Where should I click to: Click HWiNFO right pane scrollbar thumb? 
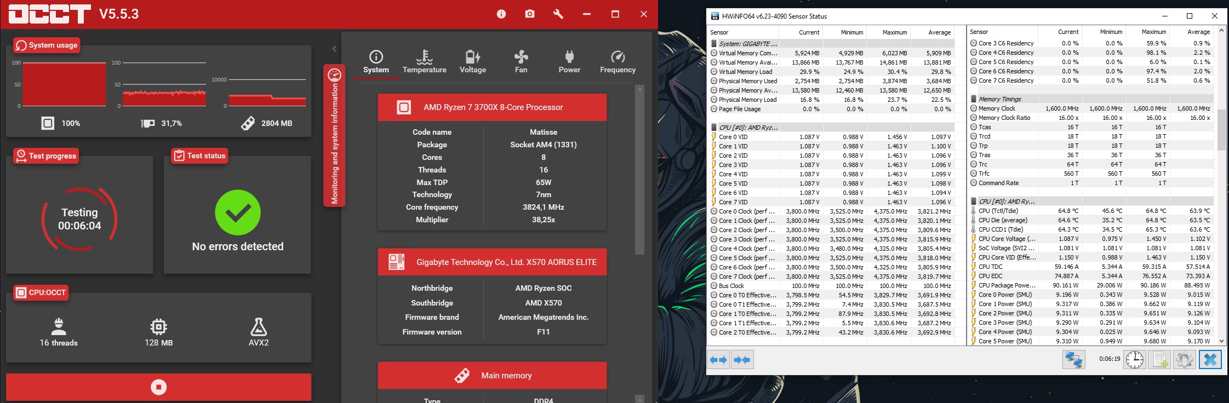pyautogui.click(x=1221, y=130)
